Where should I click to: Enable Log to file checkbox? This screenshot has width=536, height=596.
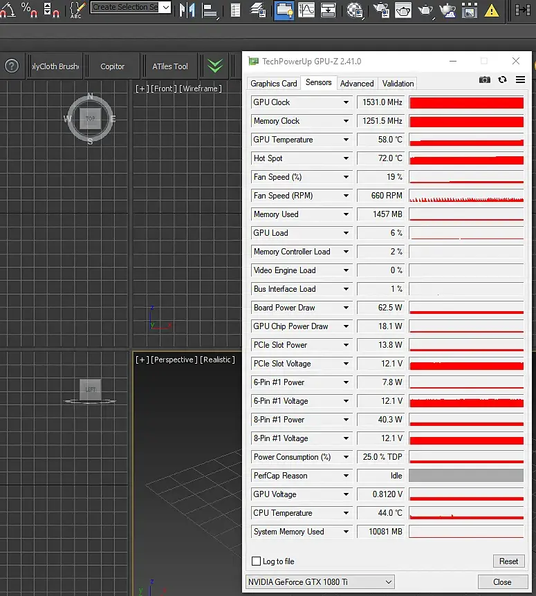[256, 561]
